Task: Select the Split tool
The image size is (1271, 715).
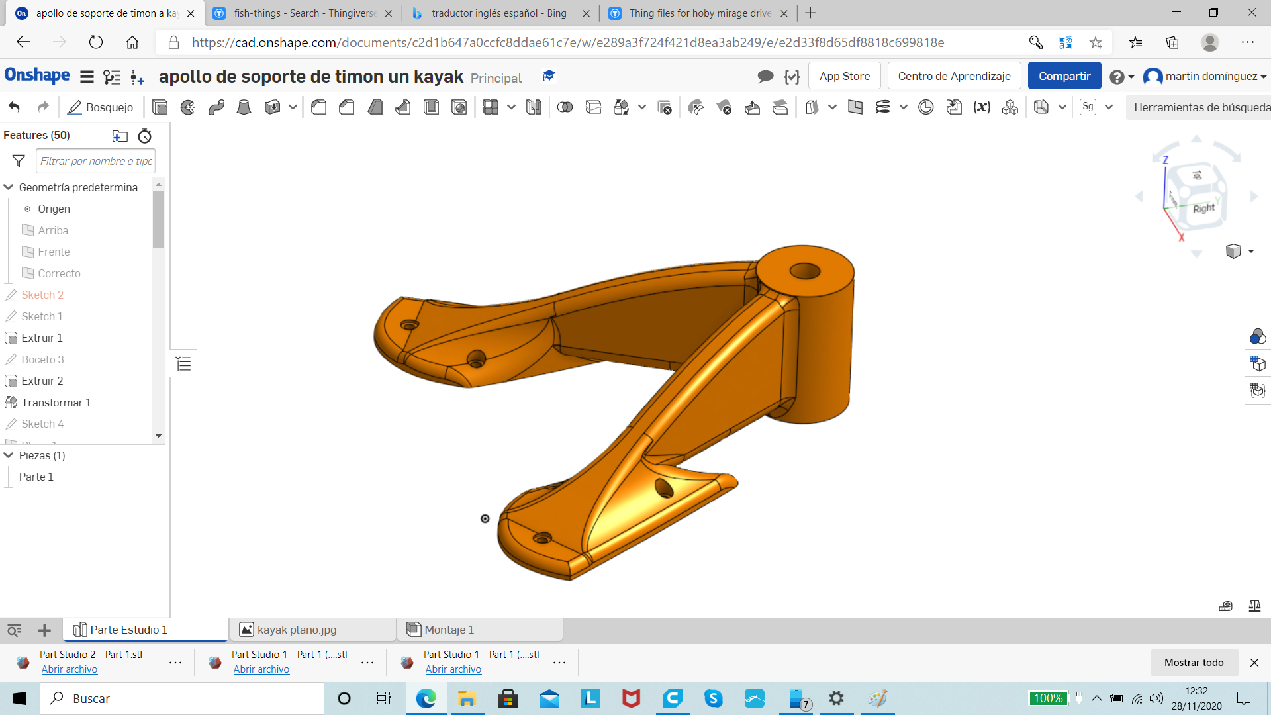Action: [x=593, y=107]
